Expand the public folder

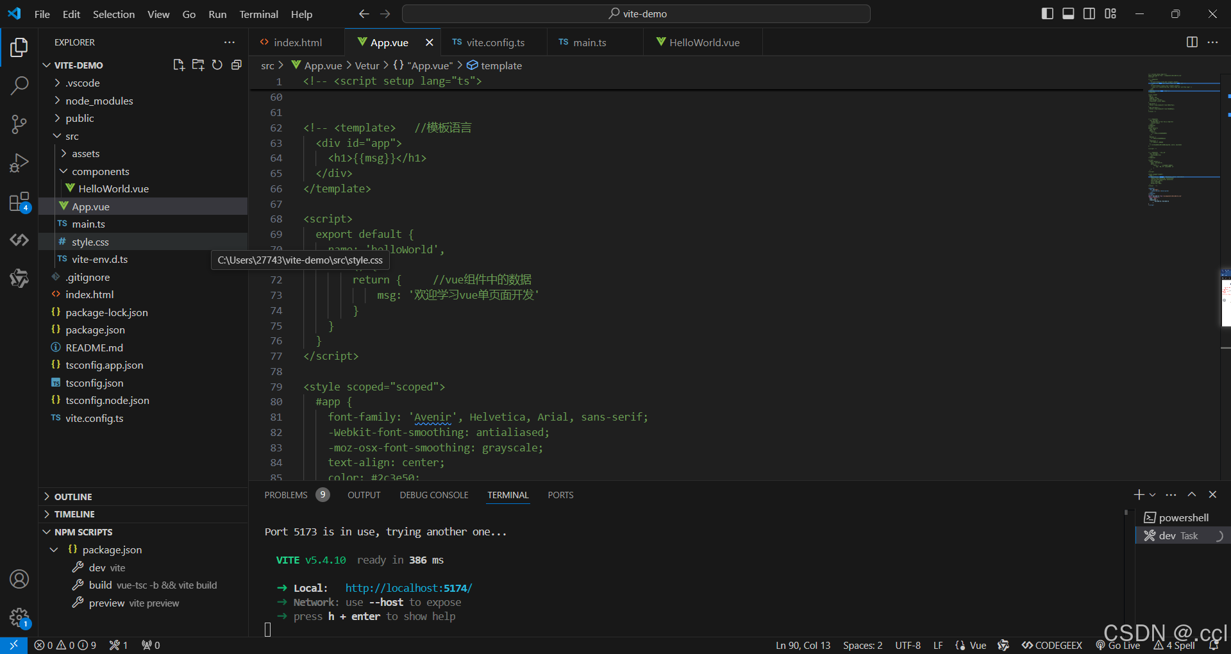point(143,119)
